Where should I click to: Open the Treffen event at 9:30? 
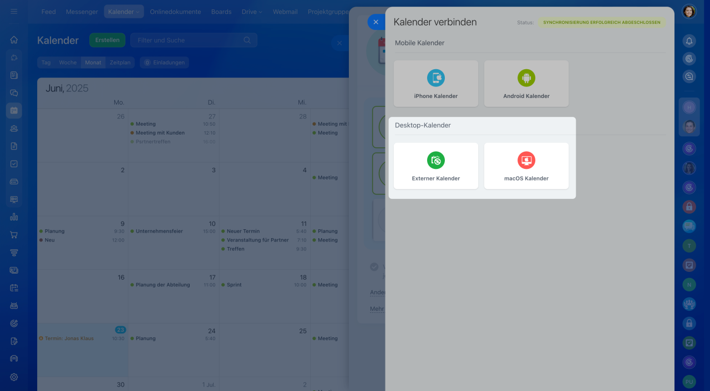click(x=263, y=249)
